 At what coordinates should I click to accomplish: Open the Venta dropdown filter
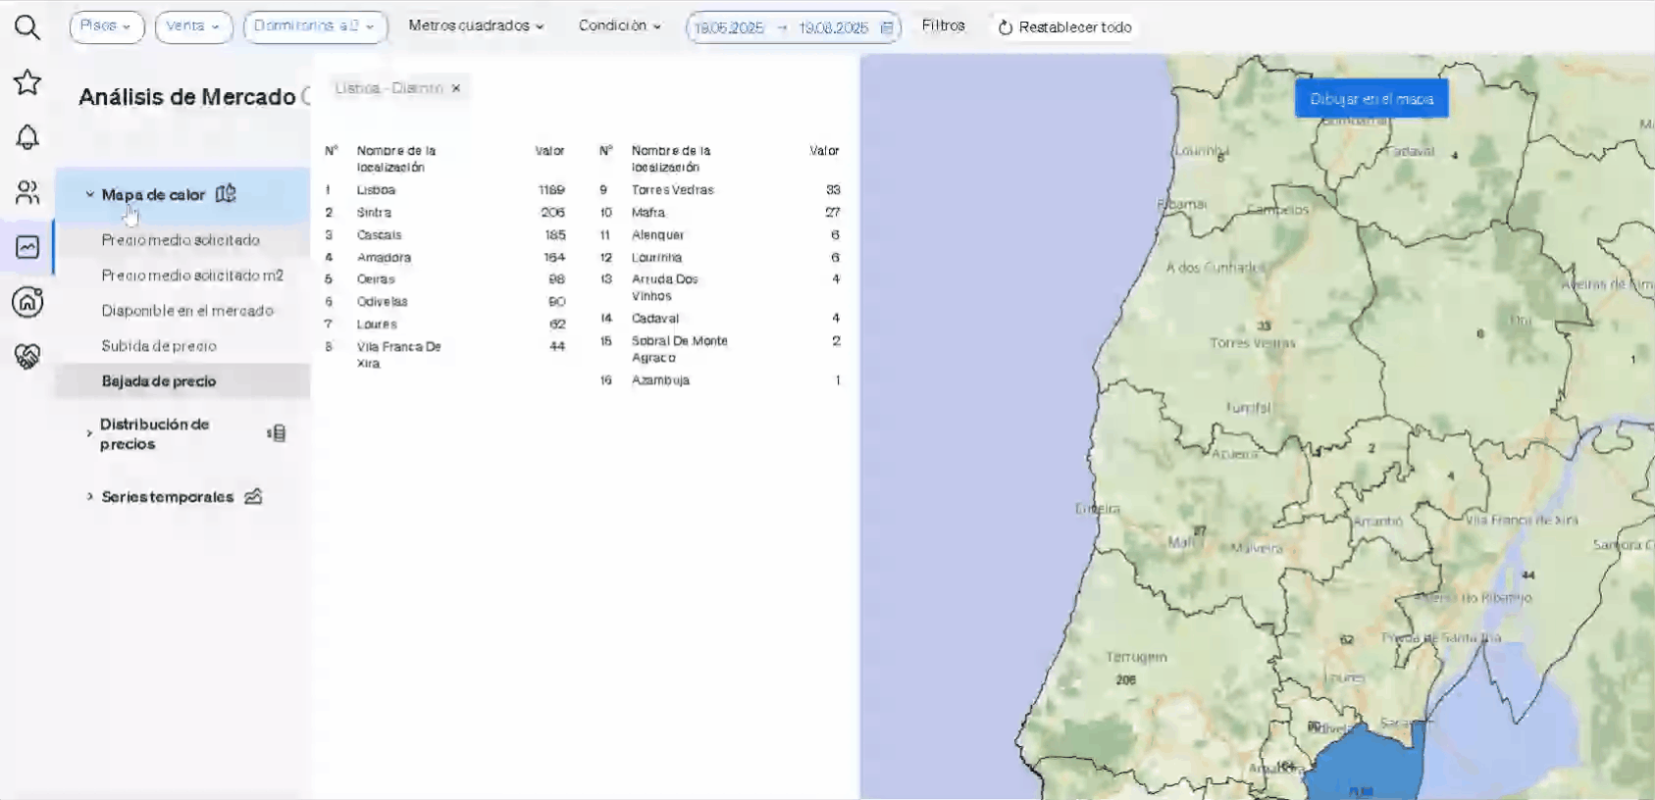pos(192,26)
